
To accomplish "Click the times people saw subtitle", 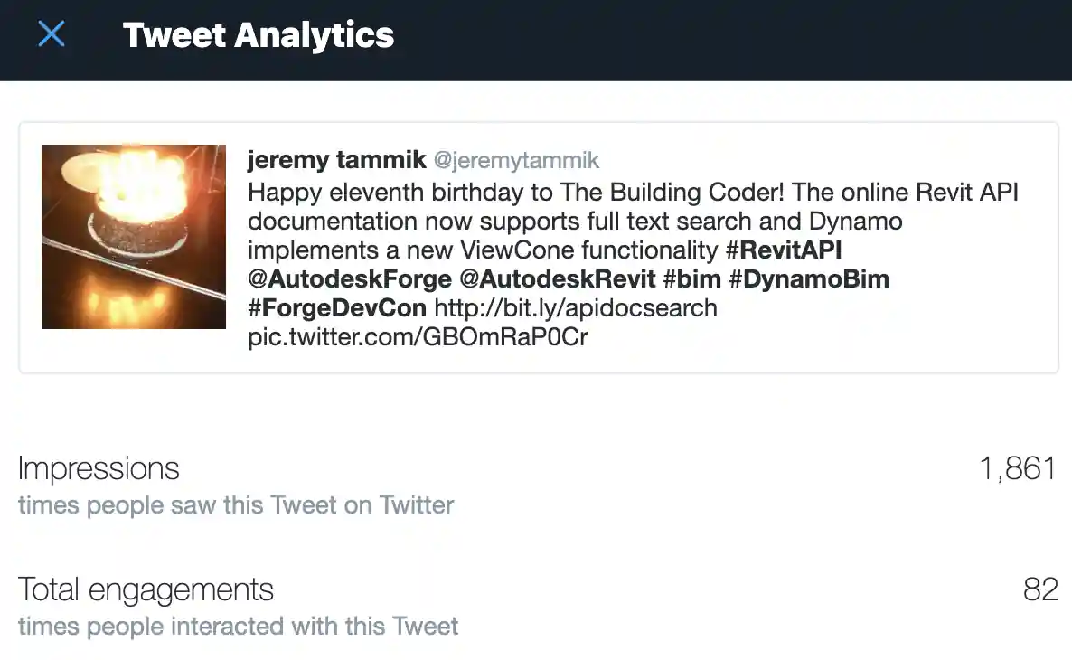I will 236,504.
